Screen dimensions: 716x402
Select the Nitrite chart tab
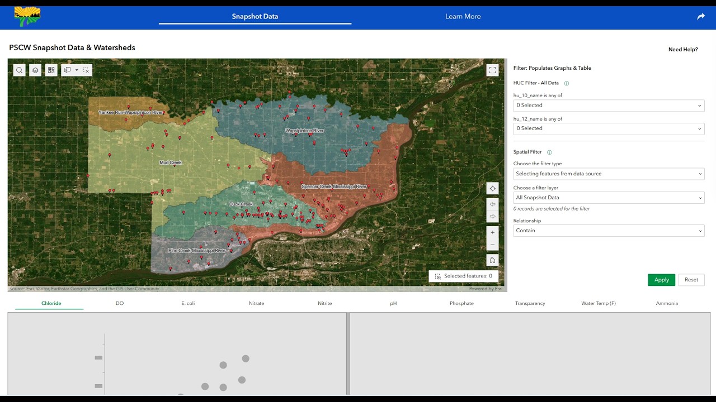pyautogui.click(x=325, y=303)
